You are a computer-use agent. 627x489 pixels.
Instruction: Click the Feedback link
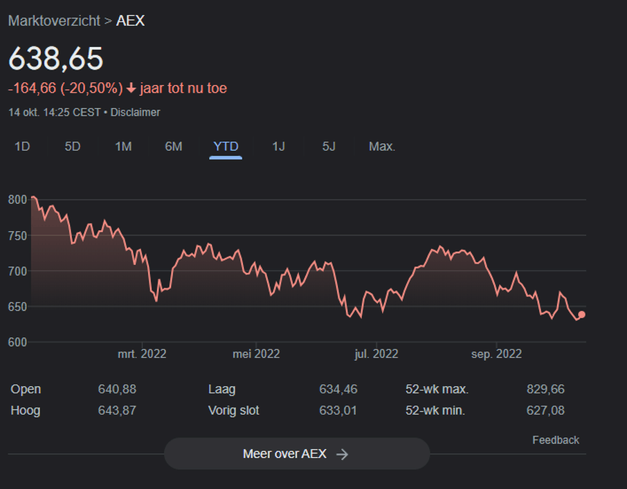(x=556, y=440)
